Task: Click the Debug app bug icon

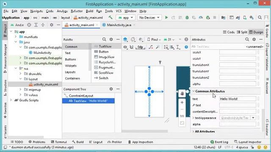Action: coord(187,18)
